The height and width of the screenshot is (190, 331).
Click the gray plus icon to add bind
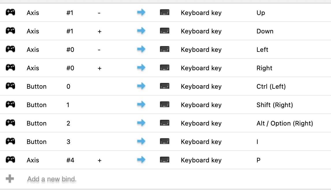click(x=10, y=179)
